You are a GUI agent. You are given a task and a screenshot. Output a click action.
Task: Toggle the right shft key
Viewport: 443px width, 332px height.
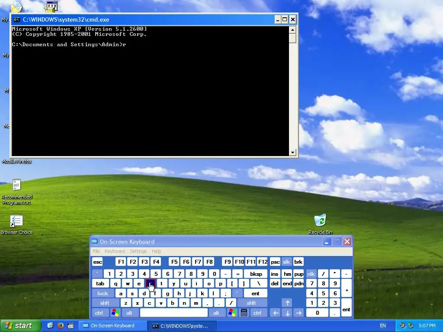(251, 303)
